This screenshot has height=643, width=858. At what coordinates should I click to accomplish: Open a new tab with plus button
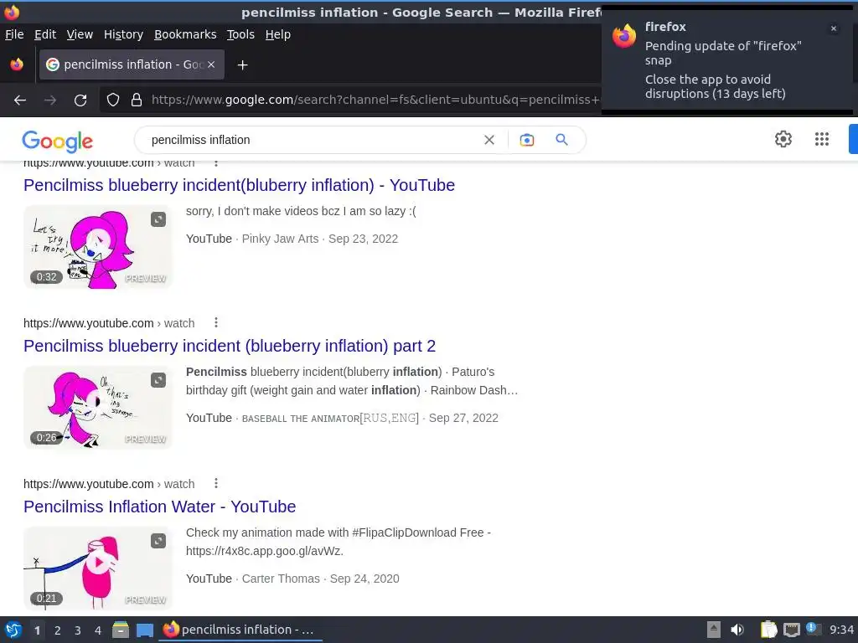[x=242, y=65]
